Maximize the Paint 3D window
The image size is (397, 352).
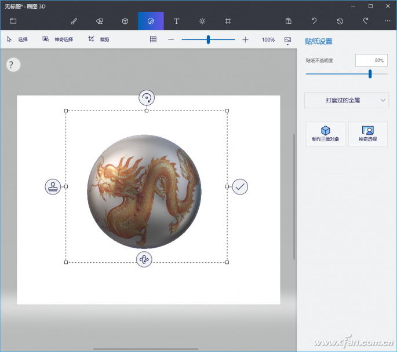click(370, 6)
